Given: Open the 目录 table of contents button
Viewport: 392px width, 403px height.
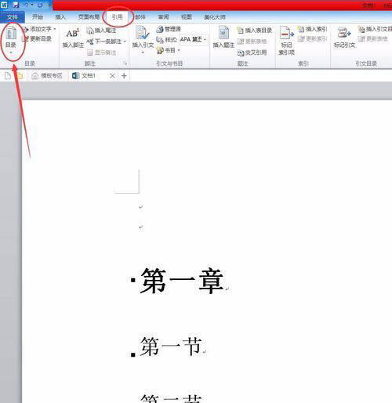Looking at the screenshot, I should [x=11, y=40].
